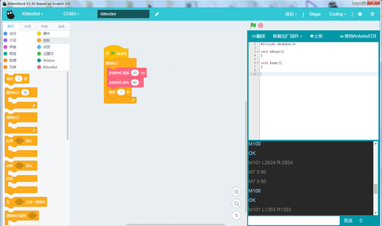Collapse the setup() function code fold arrow
The image size is (382, 226).
[x=257, y=51]
